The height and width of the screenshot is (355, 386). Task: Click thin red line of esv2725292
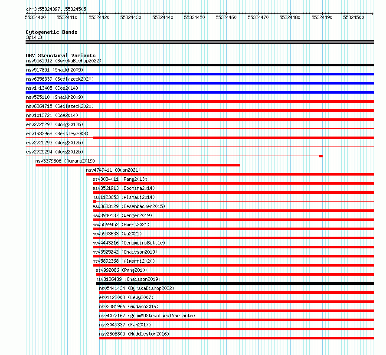[200, 128]
